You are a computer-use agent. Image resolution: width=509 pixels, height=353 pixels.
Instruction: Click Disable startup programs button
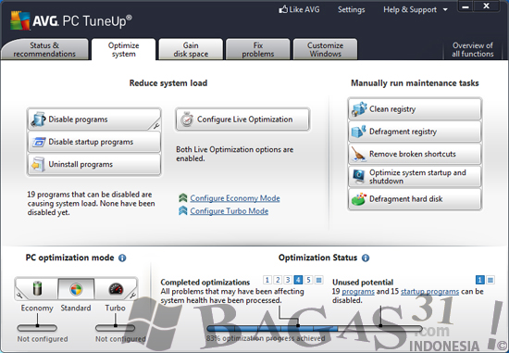point(94,142)
